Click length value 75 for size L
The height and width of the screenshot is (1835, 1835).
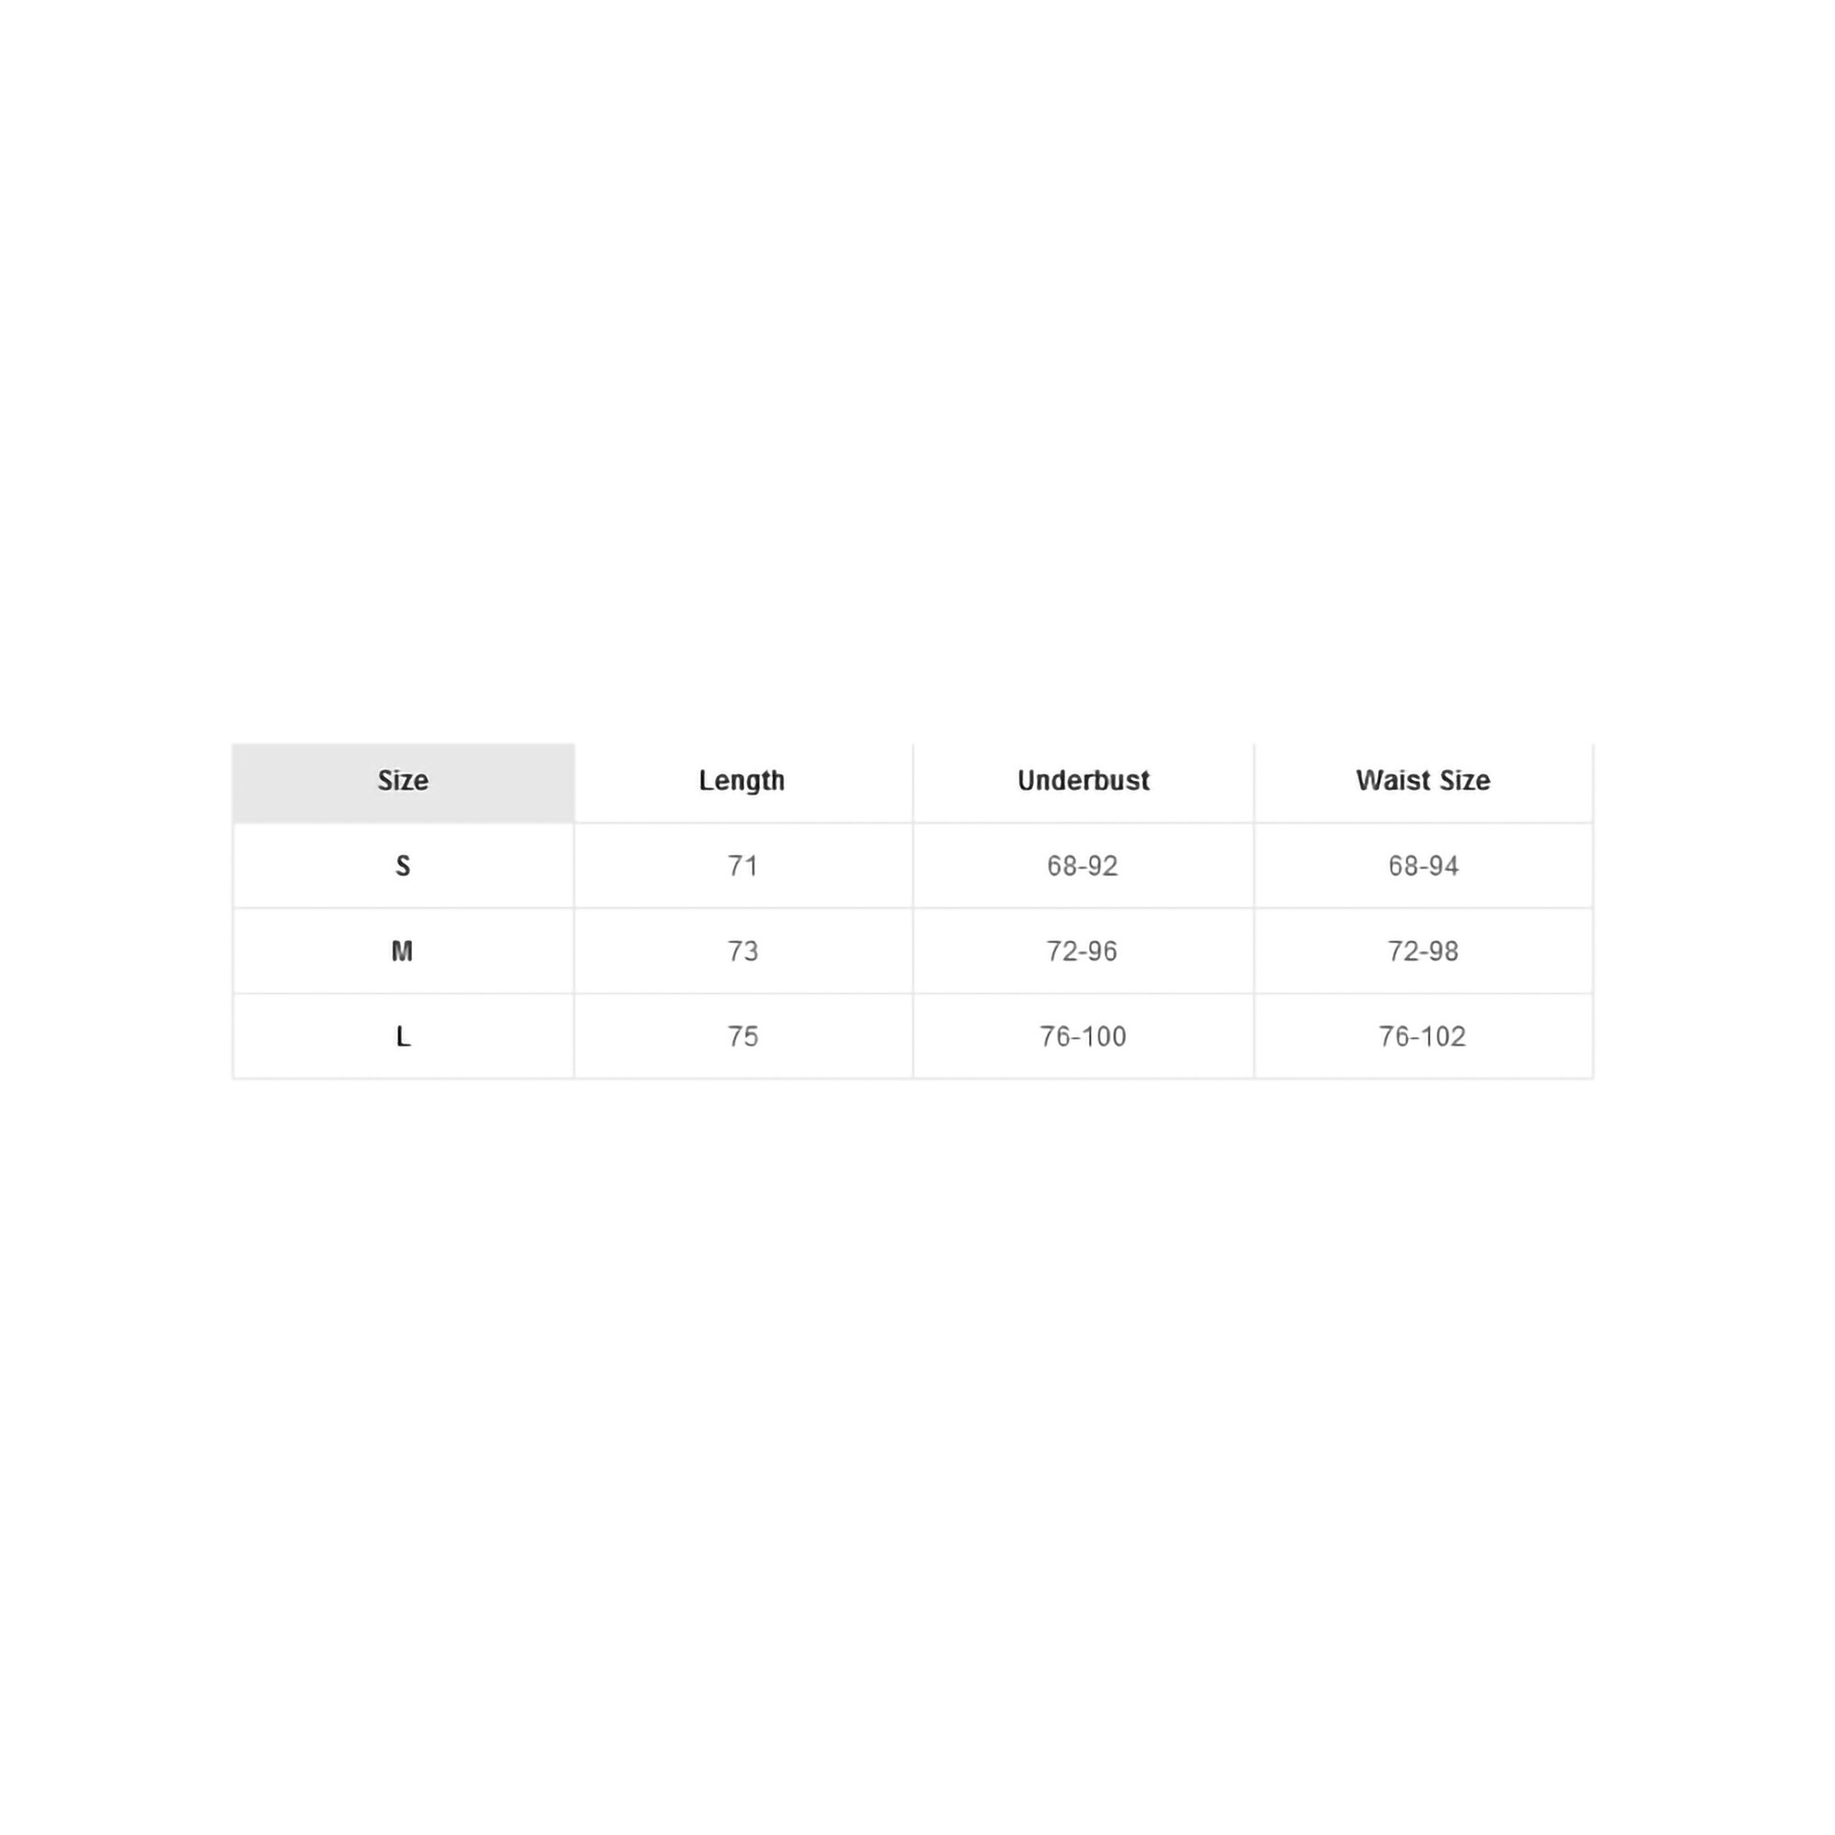click(743, 1036)
